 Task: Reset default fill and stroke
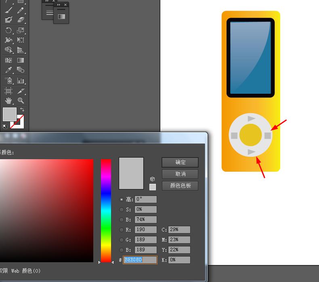coord(5,126)
